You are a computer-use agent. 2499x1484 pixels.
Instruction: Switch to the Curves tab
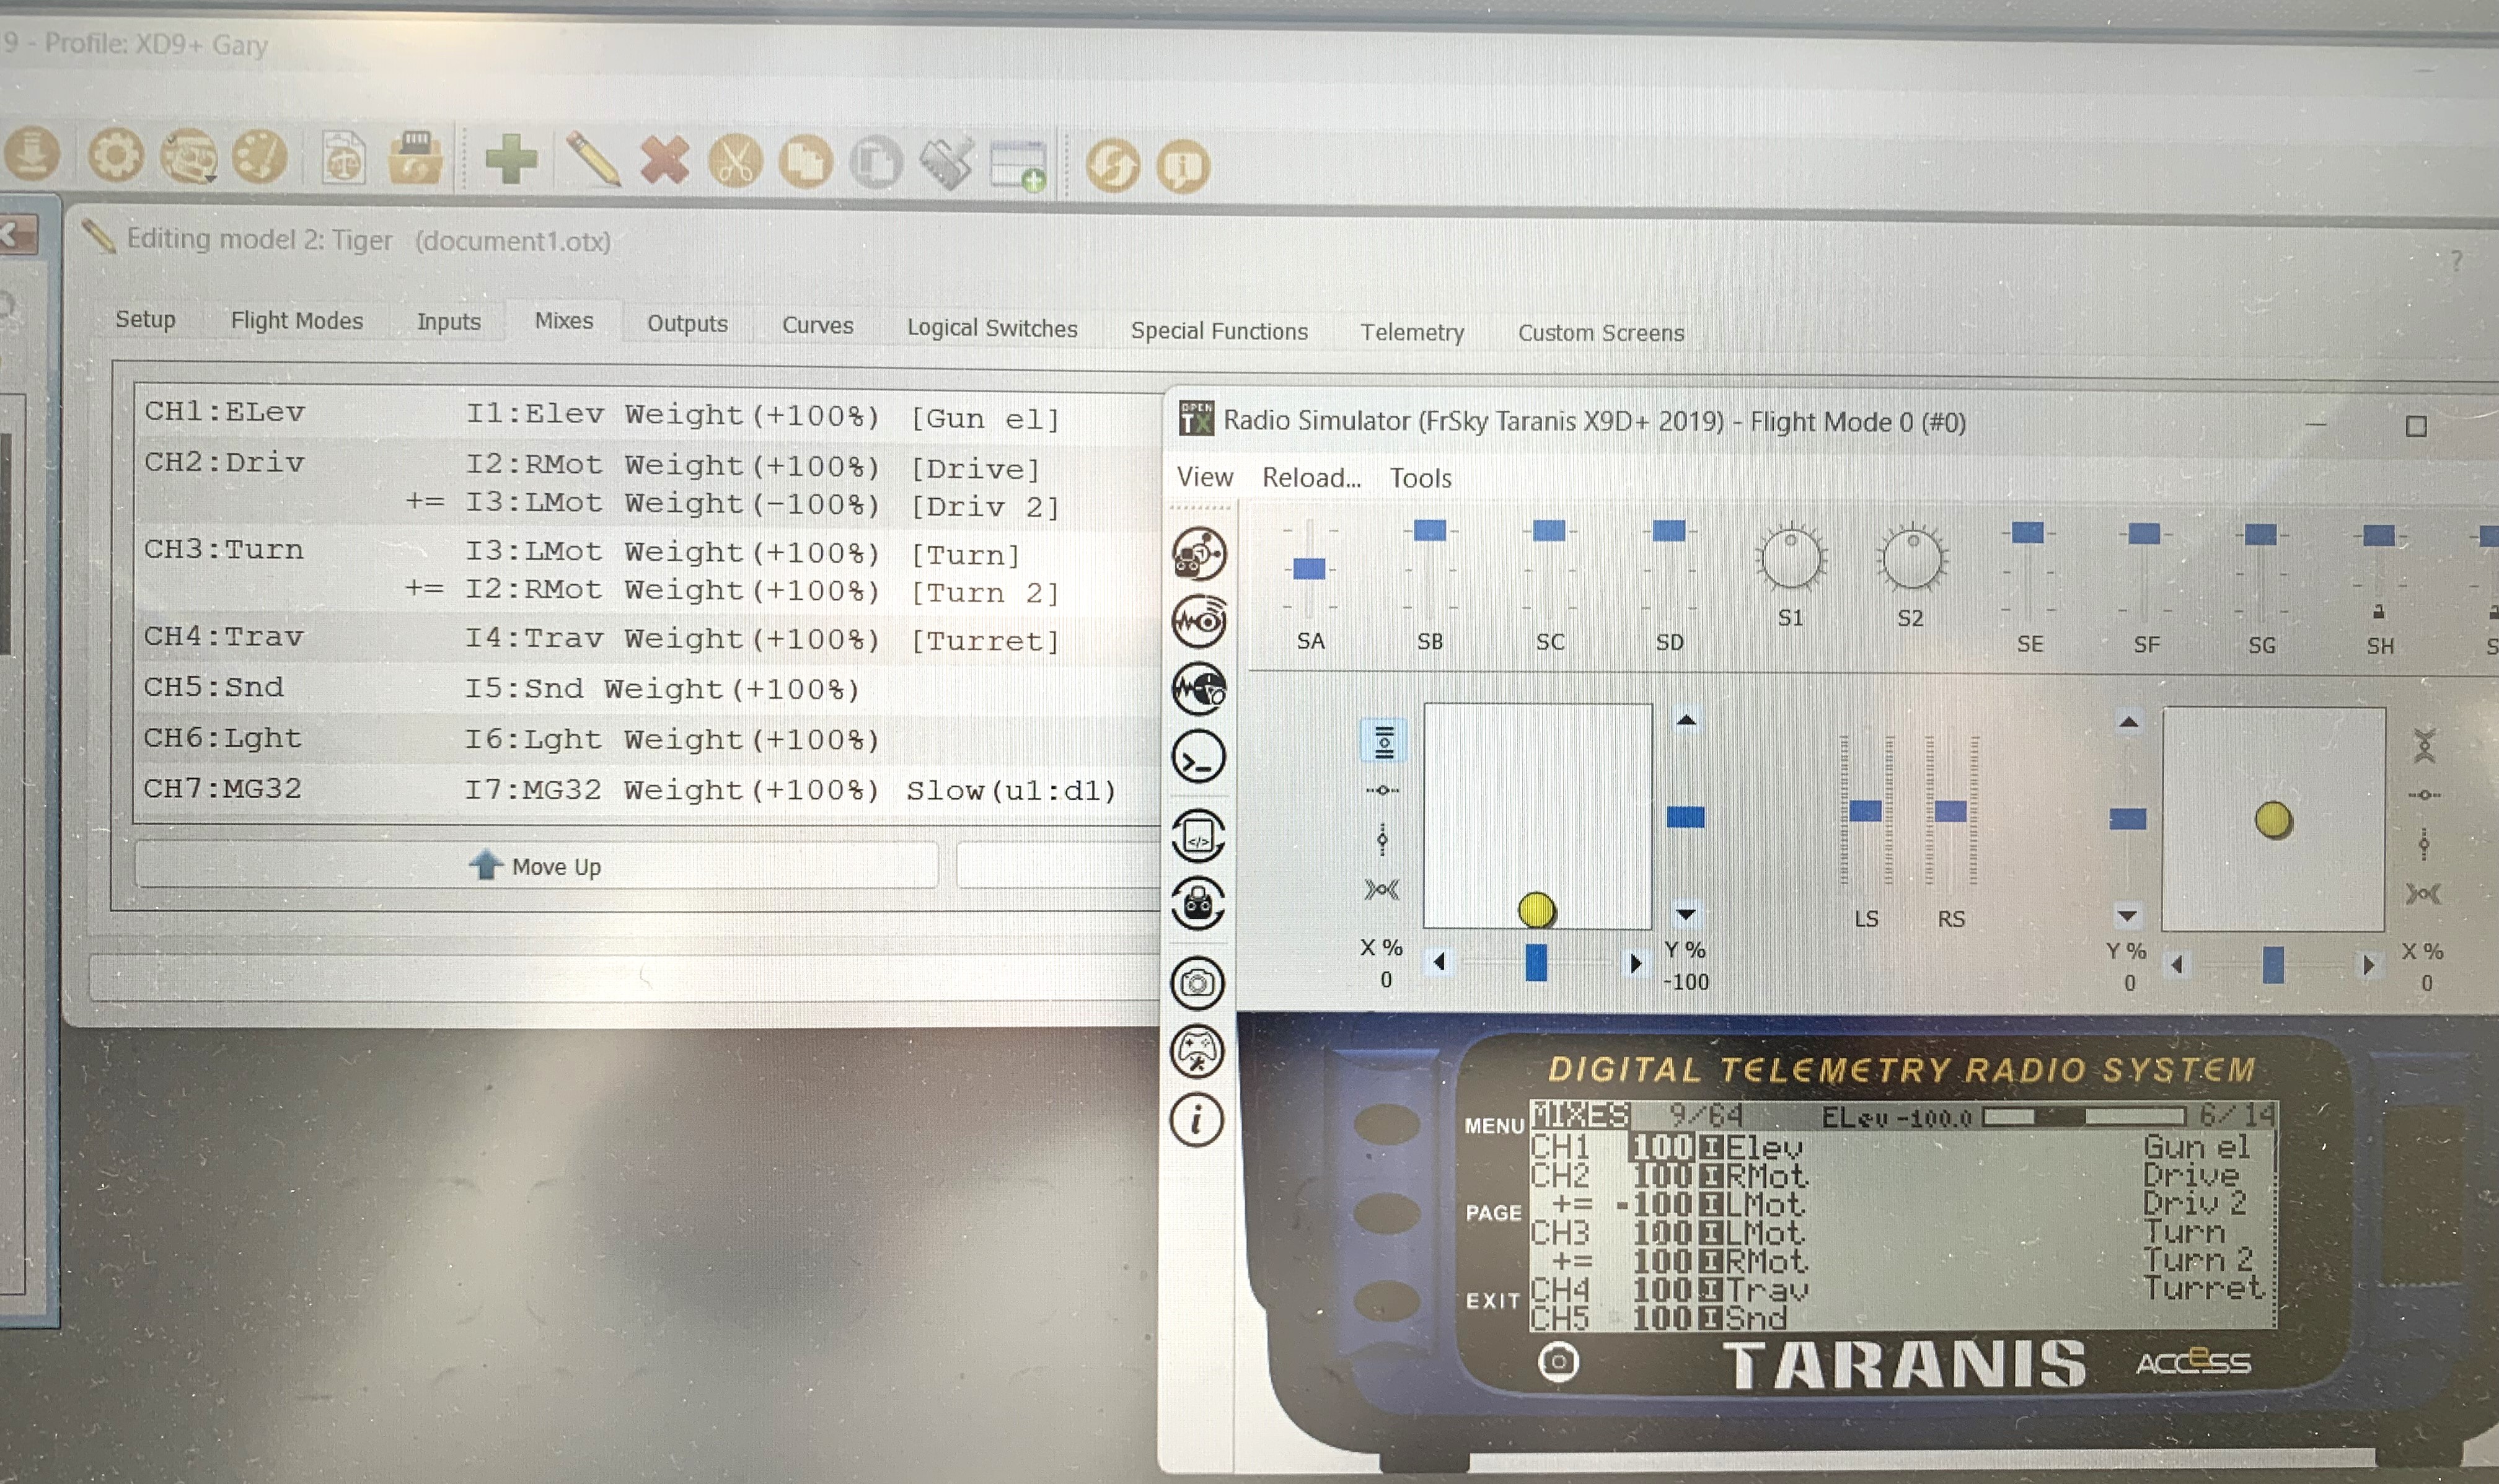(818, 325)
